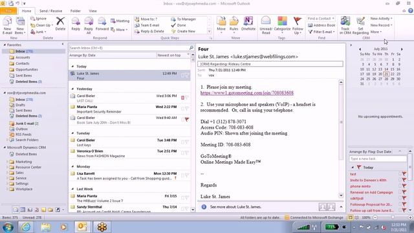
Task: Switch to the View tab
Action: pos(93,11)
